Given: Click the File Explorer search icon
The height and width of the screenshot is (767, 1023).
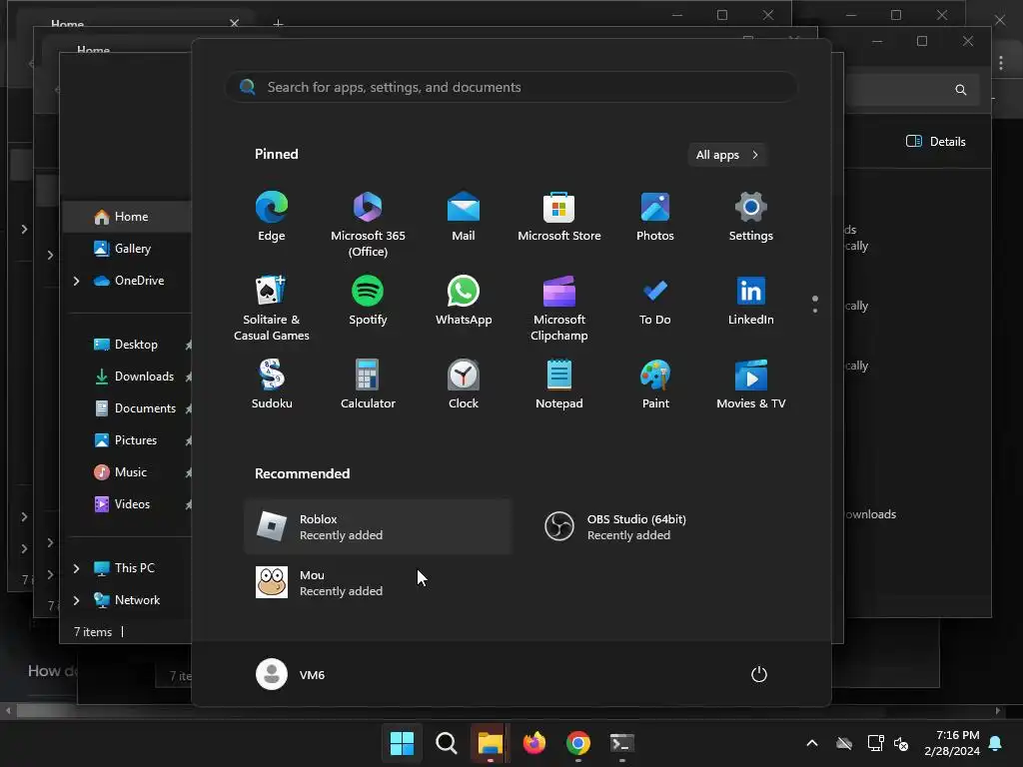Looking at the screenshot, I should click(x=960, y=90).
